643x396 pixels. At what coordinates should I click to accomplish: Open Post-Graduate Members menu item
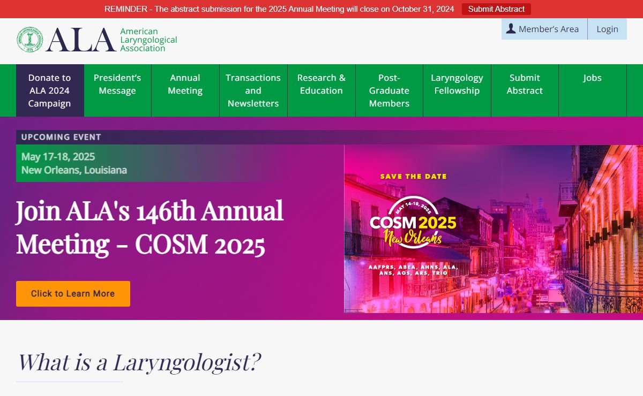[x=389, y=90]
